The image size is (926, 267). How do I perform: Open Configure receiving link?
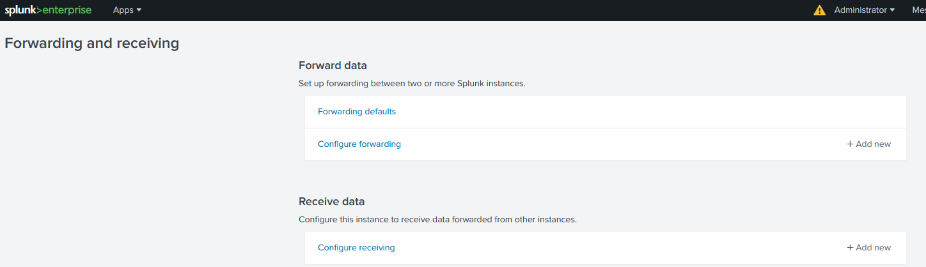click(356, 248)
